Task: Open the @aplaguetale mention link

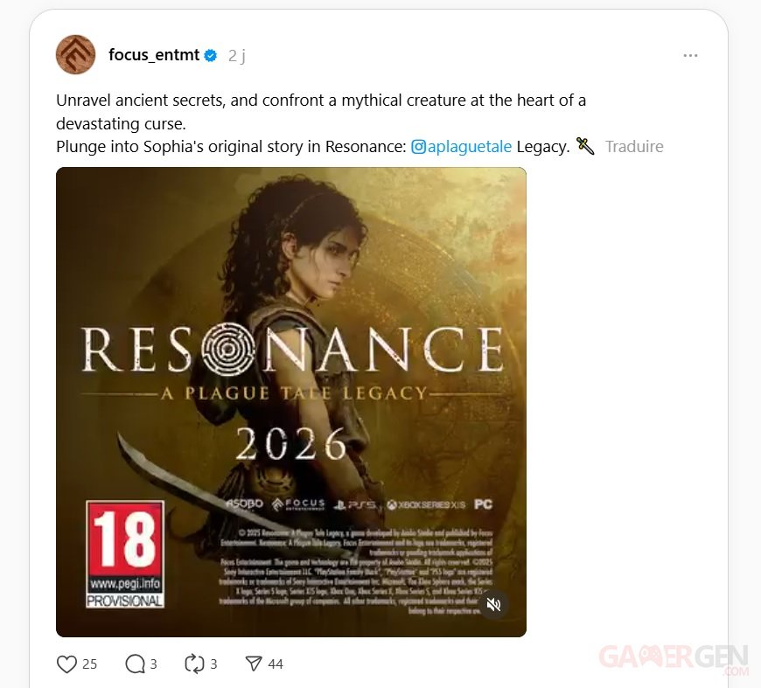Action: point(462,147)
